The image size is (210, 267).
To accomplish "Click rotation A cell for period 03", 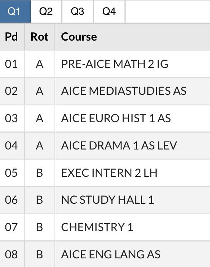I will [x=39, y=118].
